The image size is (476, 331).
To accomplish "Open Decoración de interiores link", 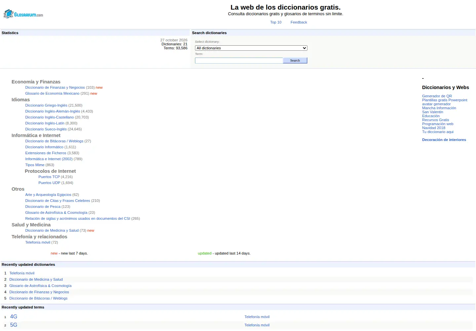I will [444, 140].
